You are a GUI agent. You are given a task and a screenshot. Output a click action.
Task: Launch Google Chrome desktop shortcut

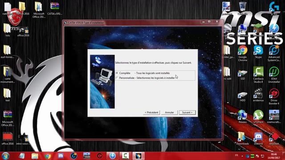[x=243, y=53]
